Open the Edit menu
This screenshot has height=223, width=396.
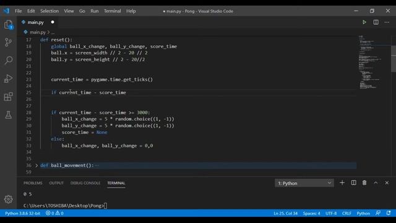click(31, 11)
